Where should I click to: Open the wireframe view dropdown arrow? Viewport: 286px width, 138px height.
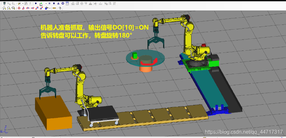click(x=50, y=8)
